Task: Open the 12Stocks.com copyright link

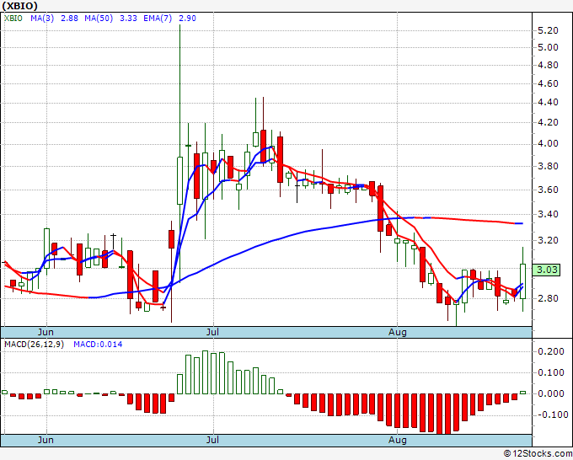Action: pos(538,453)
